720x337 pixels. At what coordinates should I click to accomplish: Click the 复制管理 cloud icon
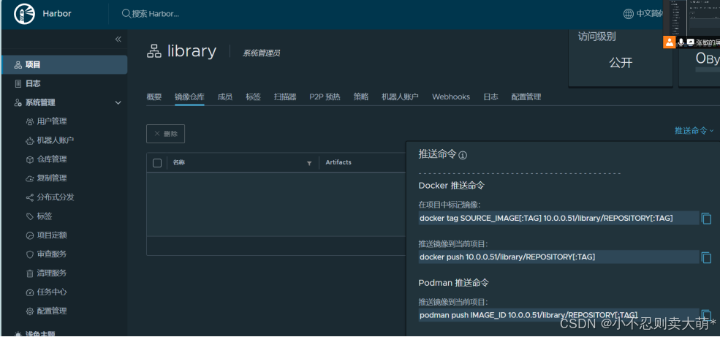click(30, 178)
